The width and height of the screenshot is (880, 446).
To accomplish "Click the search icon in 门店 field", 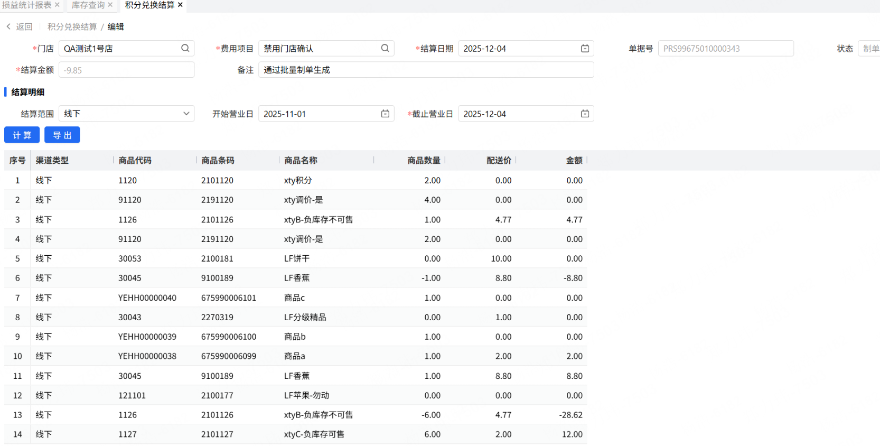I will coord(185,48).
